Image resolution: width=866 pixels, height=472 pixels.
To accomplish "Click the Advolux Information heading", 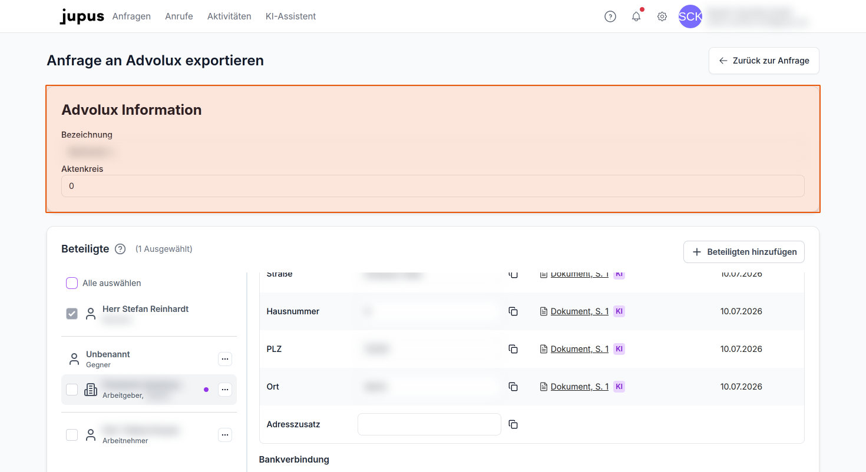I will (x=131, y=110).
